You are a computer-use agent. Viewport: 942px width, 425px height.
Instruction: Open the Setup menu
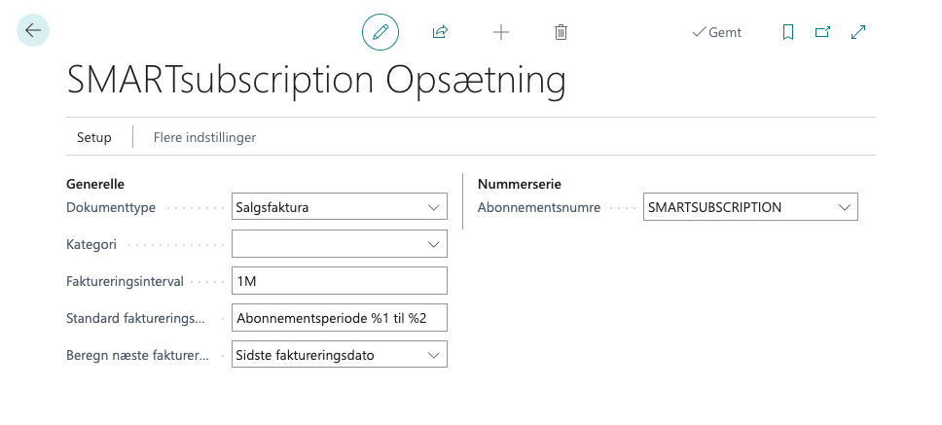pos(94,137)
